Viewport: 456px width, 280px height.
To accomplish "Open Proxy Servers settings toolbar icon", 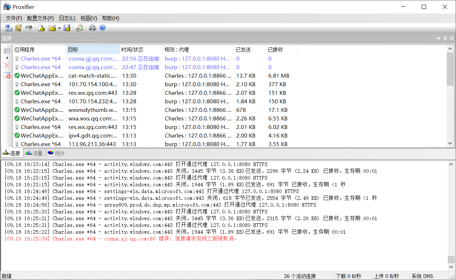I will tap(8, 28).
